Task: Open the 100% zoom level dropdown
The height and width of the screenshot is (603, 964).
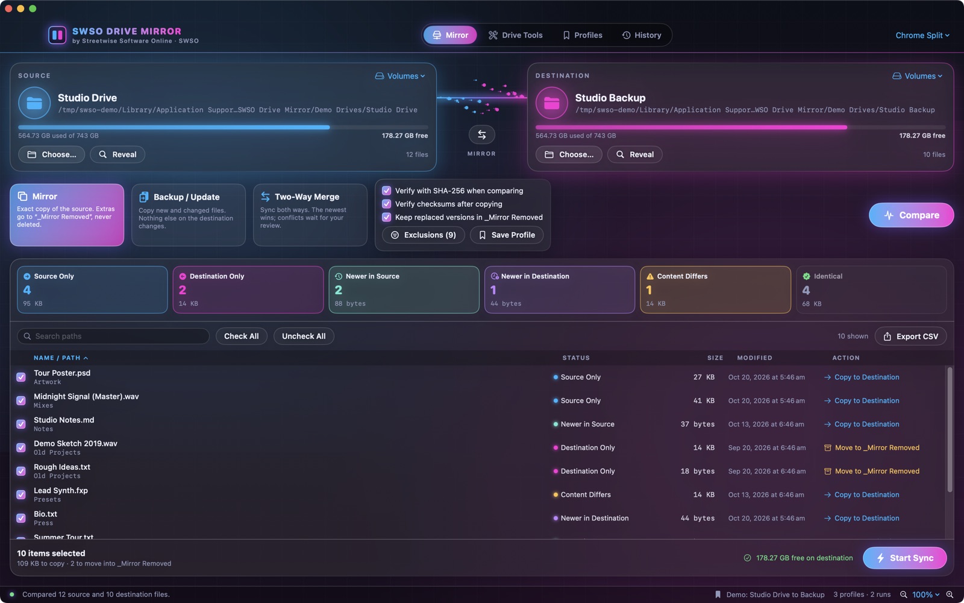Action: pyautogui.click(x=925, y=595)
